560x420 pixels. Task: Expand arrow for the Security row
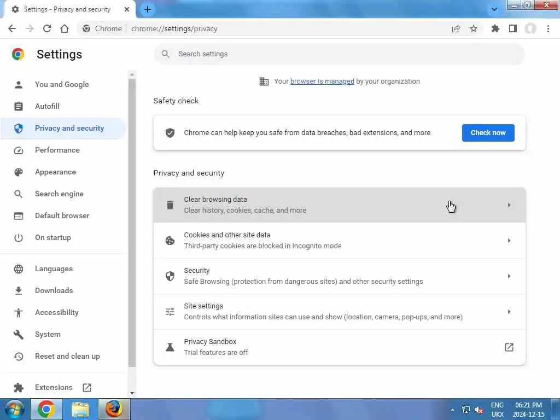tap(509, 276)
